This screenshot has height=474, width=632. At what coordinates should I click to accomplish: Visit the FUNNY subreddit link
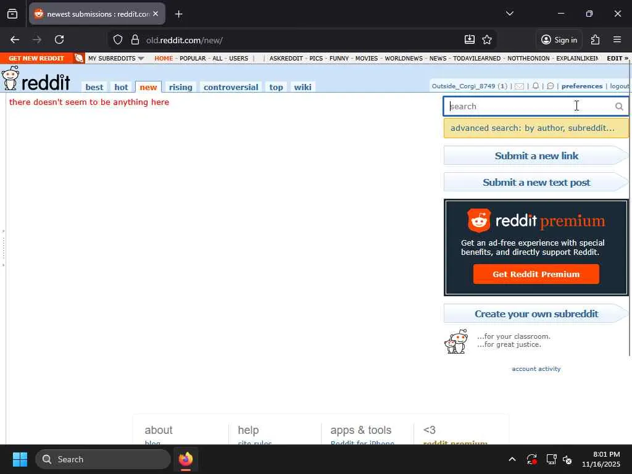pos(339,59)
